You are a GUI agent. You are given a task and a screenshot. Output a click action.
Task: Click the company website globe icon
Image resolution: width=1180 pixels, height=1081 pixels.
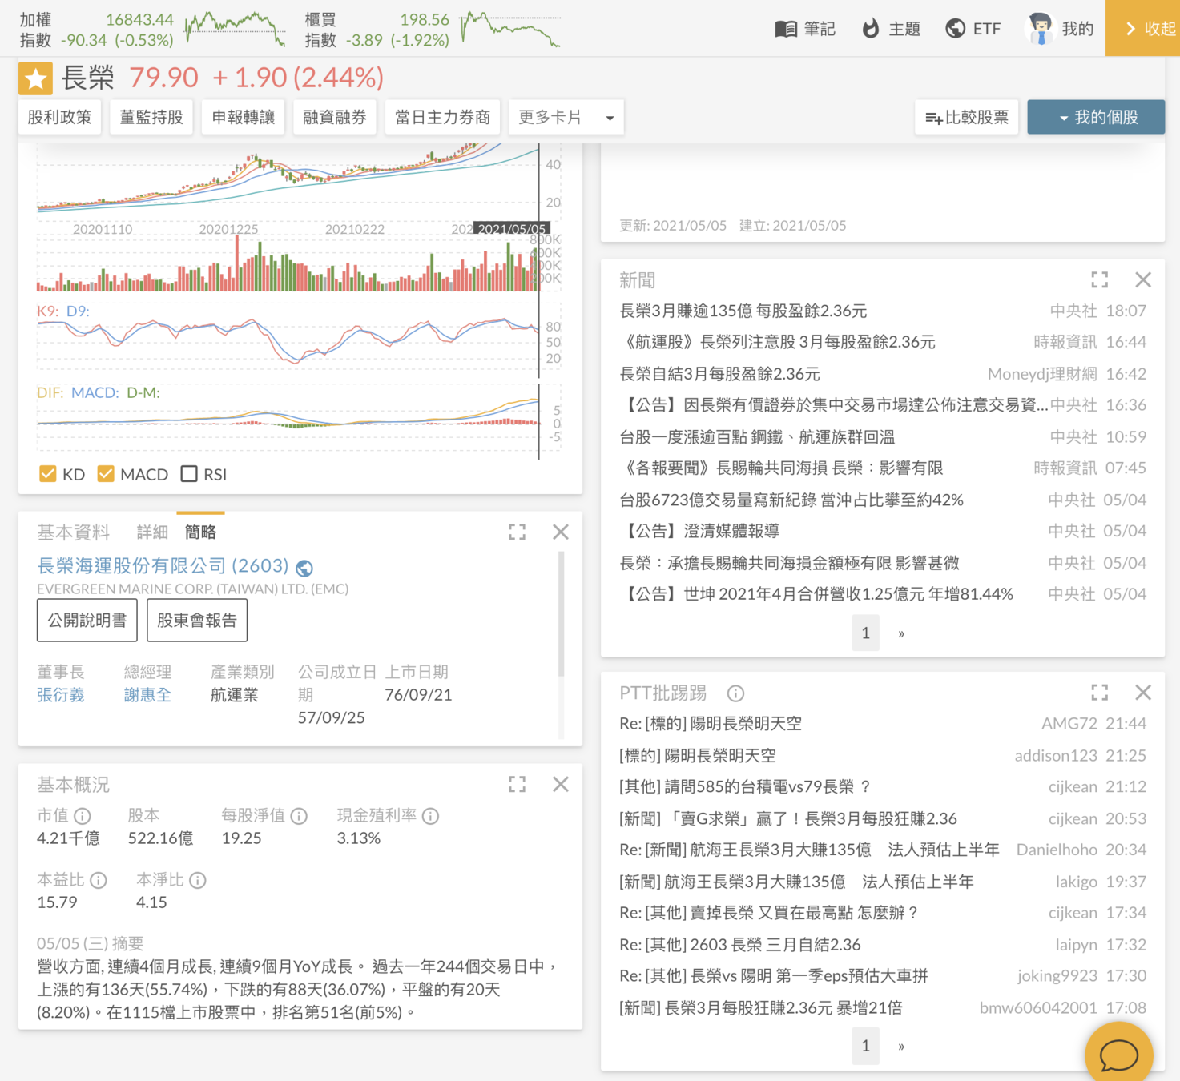304,568
